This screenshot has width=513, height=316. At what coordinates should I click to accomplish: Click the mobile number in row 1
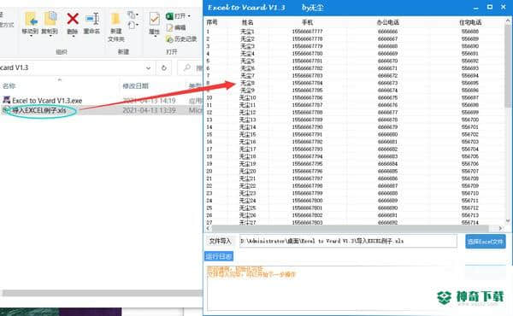coord(307,32)
